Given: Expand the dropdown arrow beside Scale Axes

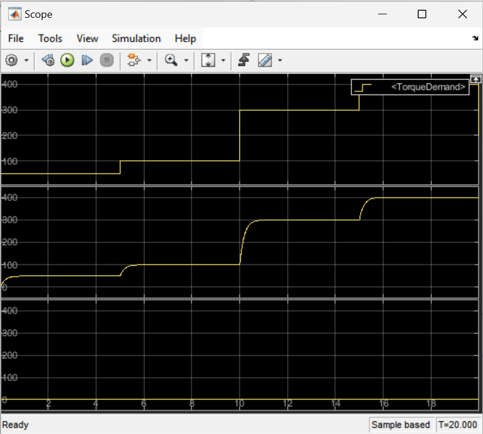Looking at the screenshot, I should [x=223, y=61].
